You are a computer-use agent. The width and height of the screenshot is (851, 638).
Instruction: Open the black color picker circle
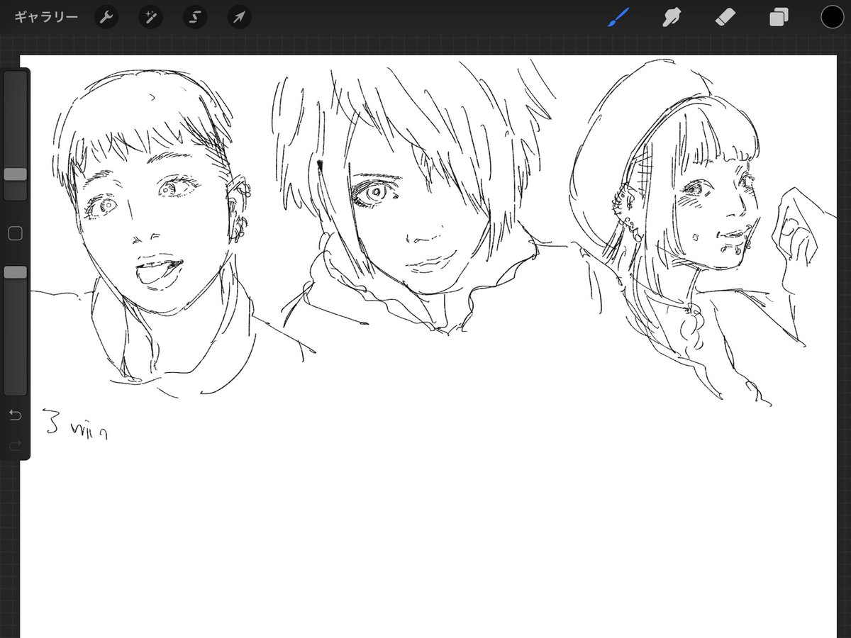tap(832, 17)
